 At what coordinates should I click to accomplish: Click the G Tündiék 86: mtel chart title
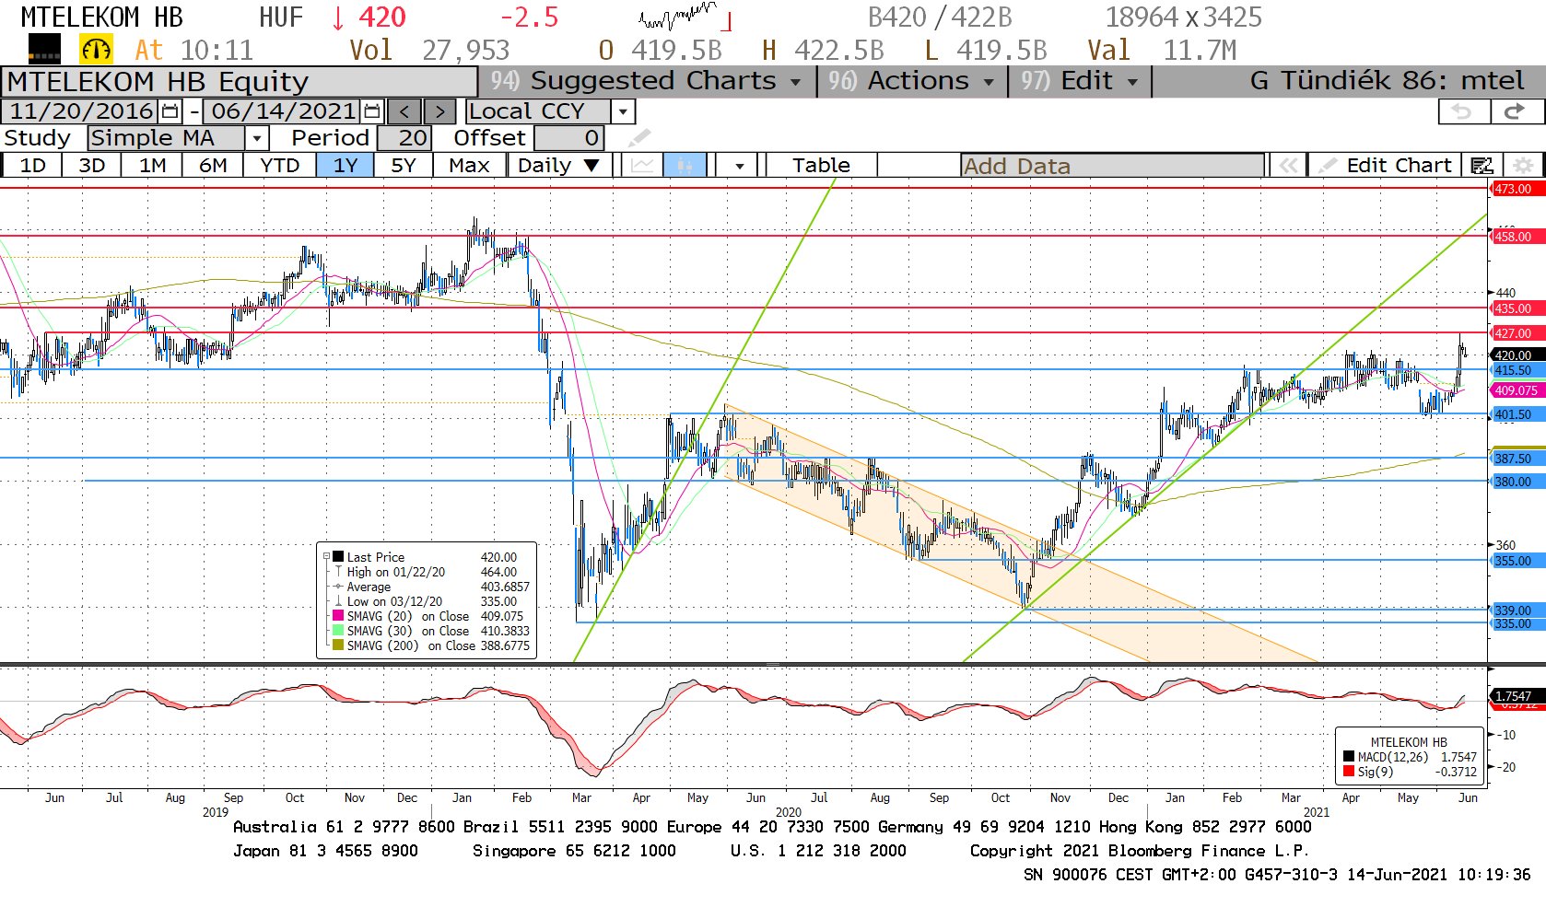tap(1387, 81)
